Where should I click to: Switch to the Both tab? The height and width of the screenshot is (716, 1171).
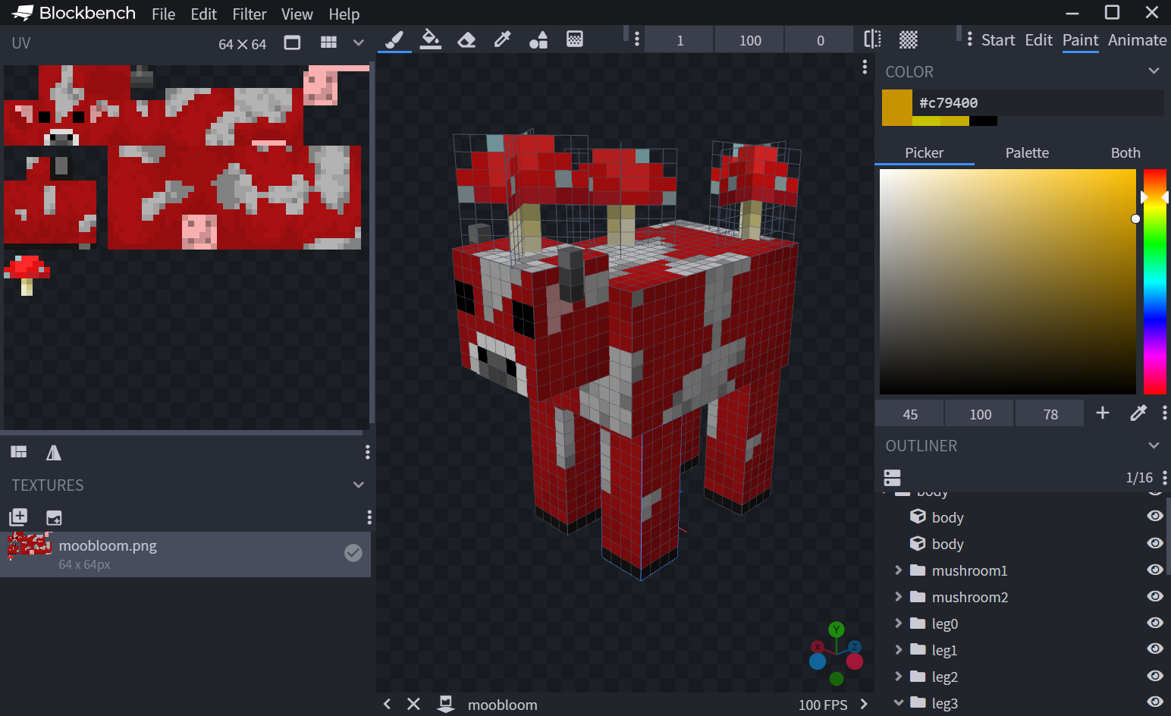tap(1125, 152)
